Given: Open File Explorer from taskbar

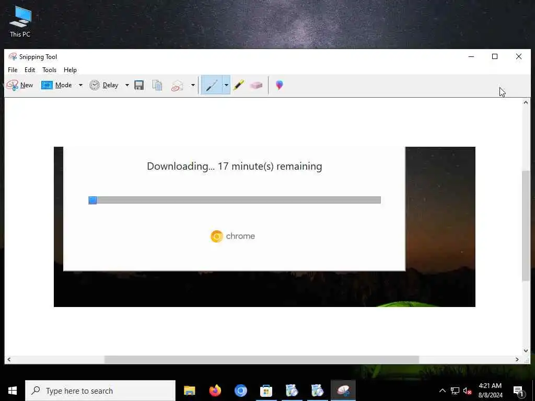Looking at the screenshot, I should tap(189, 391).
